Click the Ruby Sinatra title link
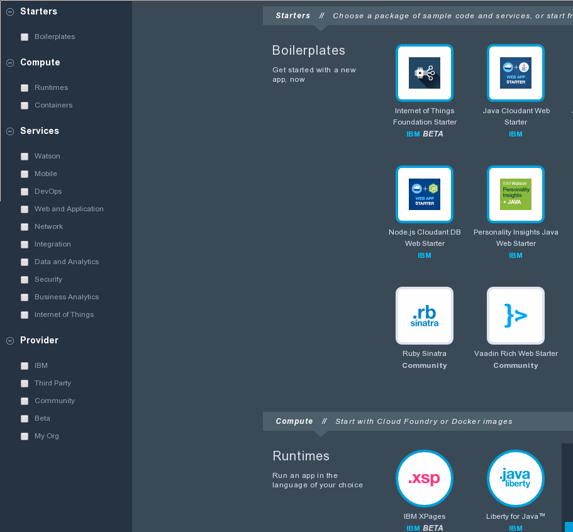 coord(425,353)
